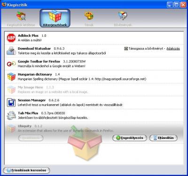Click the Ubiquity extension icon

11,128
